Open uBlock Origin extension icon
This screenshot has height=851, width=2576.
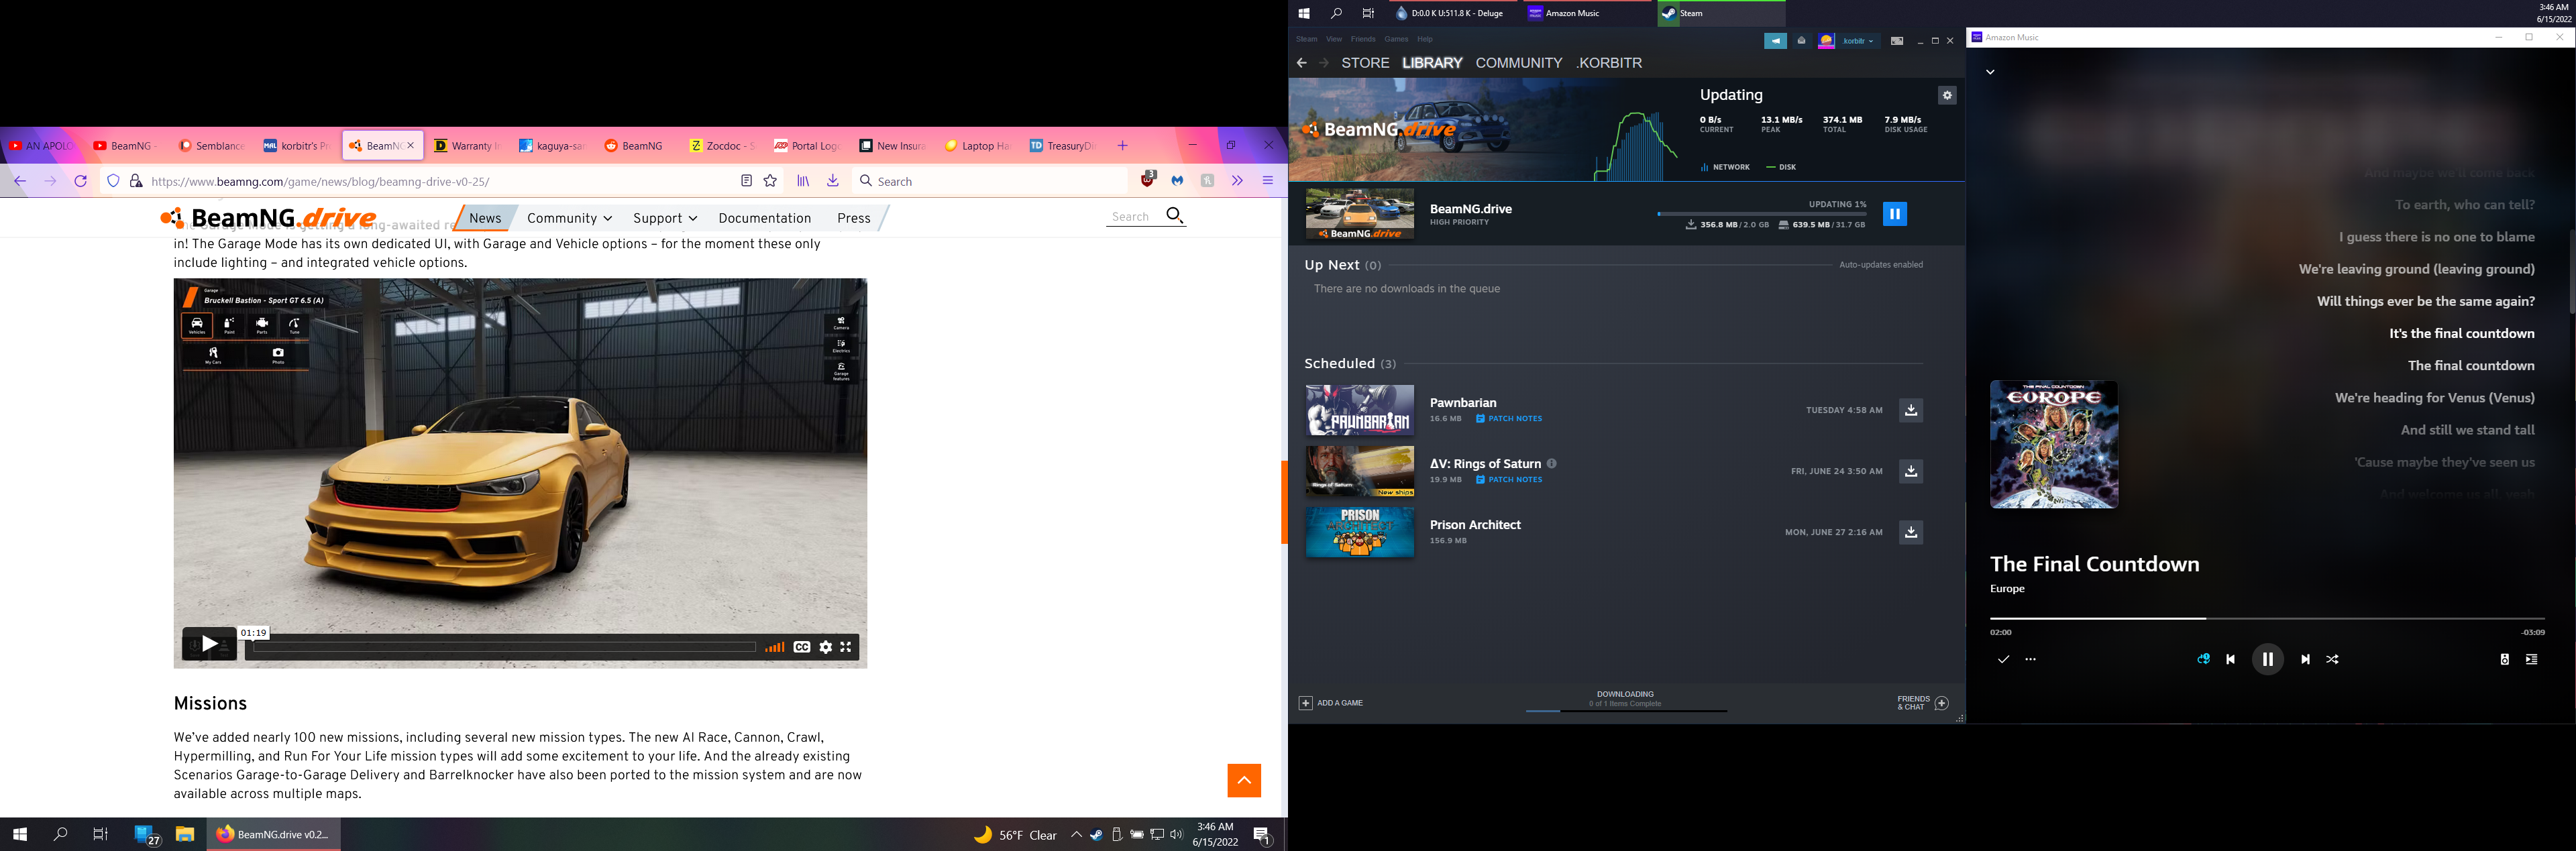[x=1148, y=180]
